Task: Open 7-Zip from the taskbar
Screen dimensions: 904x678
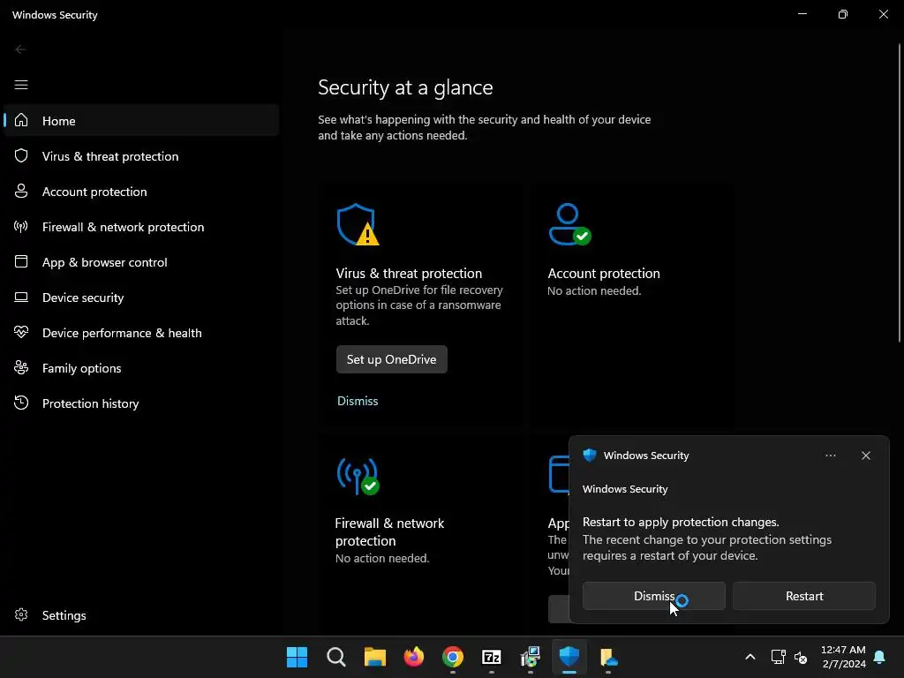Action: click(492, 657)
